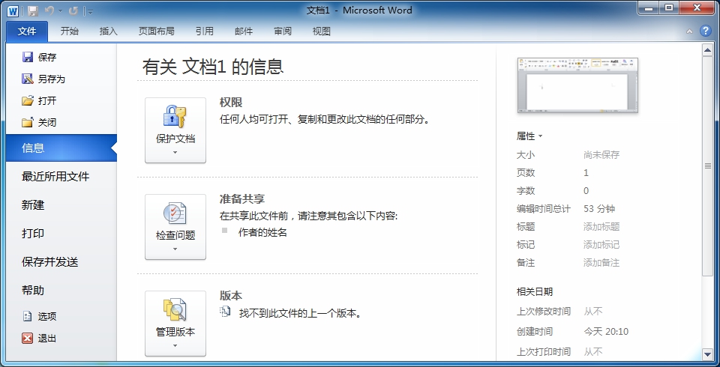Click the lock and key 保护文档 icon

coord(175,117)
